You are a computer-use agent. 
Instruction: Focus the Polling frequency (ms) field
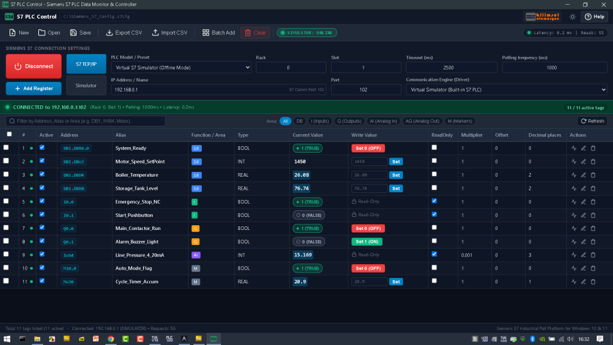pos(554,68)
